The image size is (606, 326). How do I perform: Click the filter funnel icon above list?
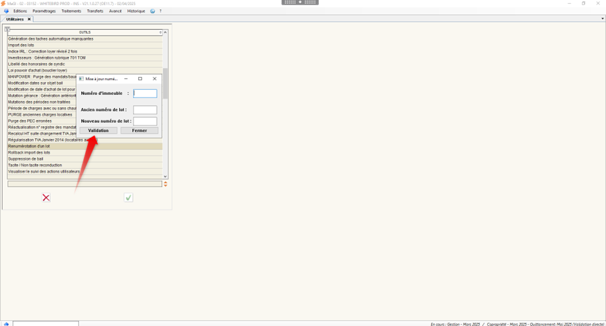(x=7, y=30)
